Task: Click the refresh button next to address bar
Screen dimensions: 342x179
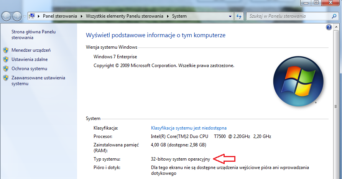Action: [239, 16]
